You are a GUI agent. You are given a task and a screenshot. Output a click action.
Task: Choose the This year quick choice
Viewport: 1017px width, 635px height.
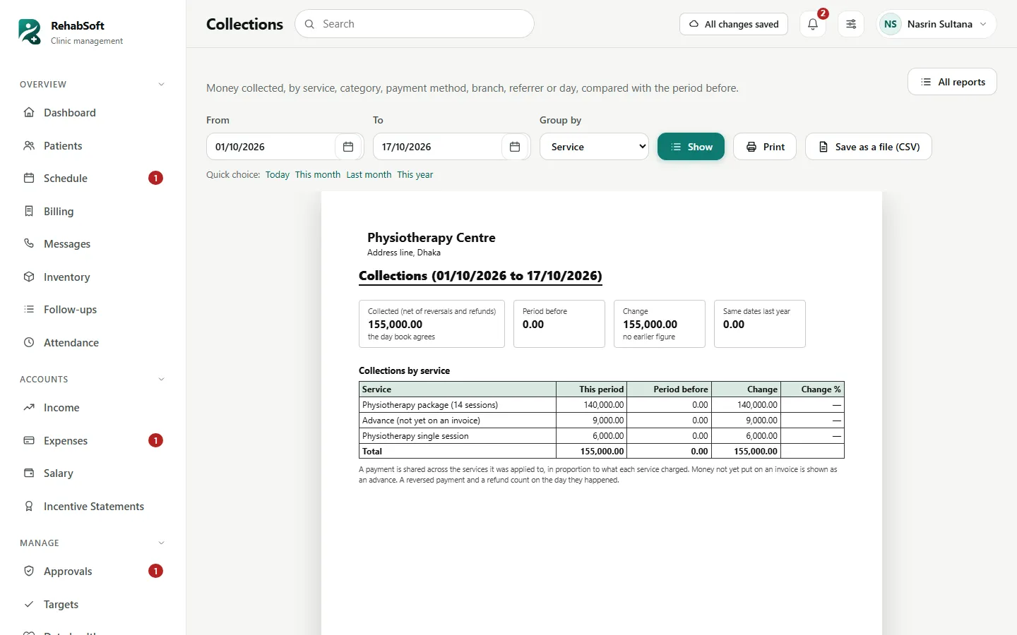click(415, 175)
